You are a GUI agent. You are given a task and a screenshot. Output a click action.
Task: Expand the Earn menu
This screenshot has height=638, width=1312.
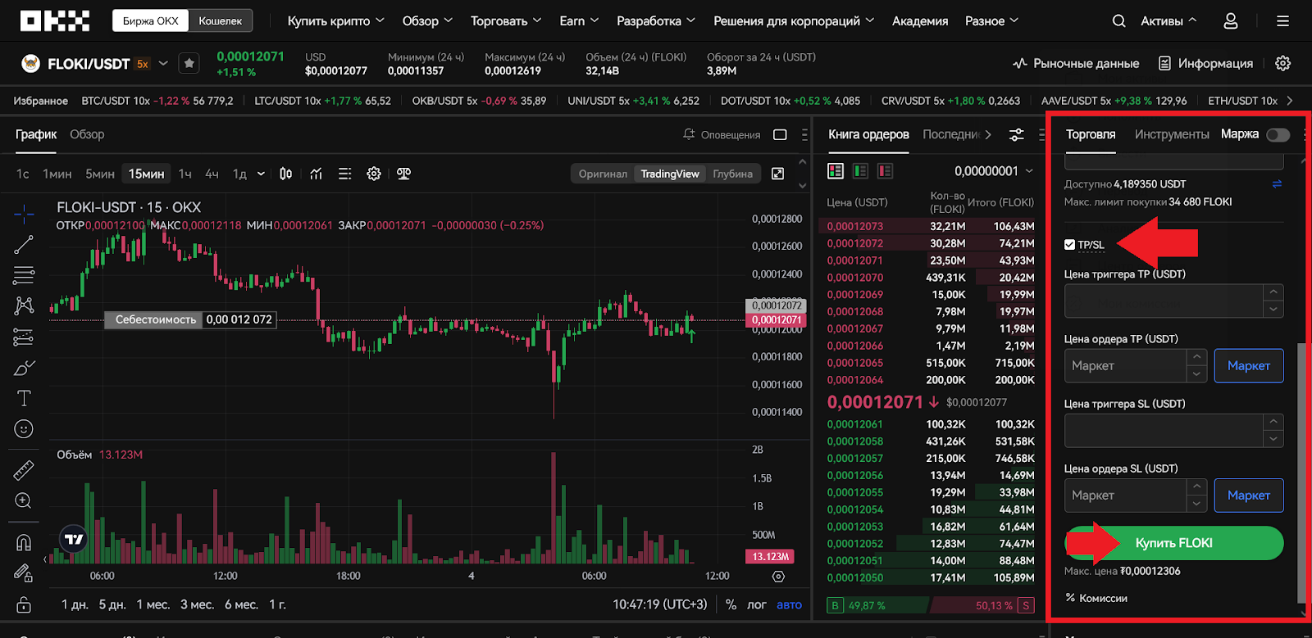click(x=579, y=21)
